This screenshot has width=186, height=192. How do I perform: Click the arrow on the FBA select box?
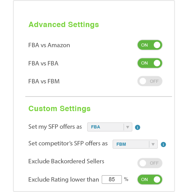(127, 127)
